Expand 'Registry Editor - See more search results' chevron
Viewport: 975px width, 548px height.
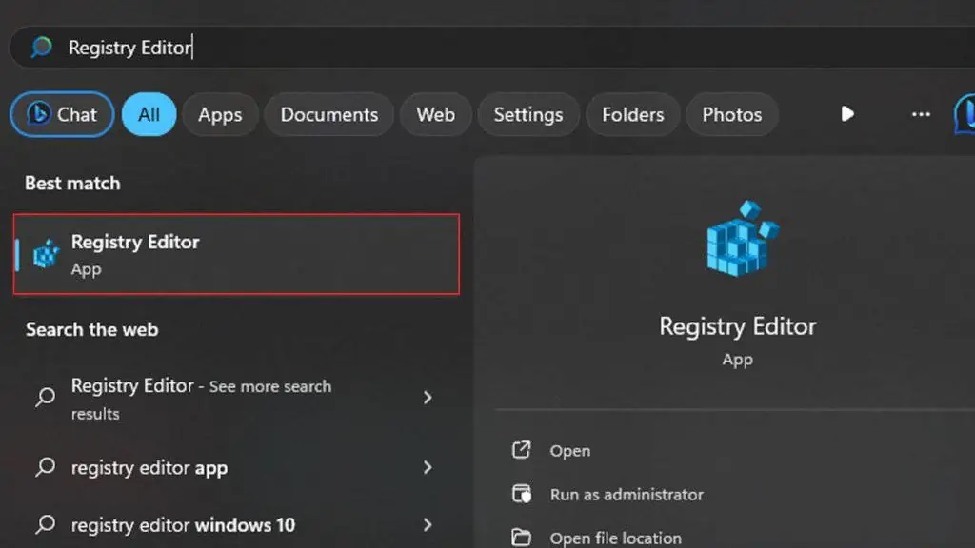(428, 398)
